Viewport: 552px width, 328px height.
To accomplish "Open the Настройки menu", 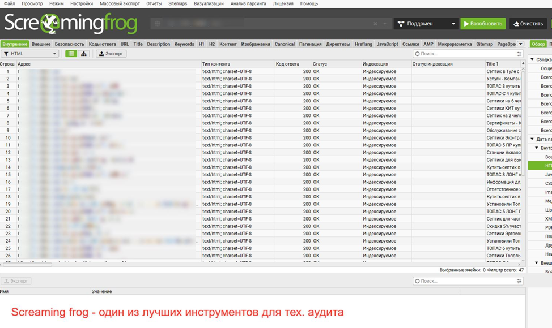I will pyautogui.click(x=82, y=3).
